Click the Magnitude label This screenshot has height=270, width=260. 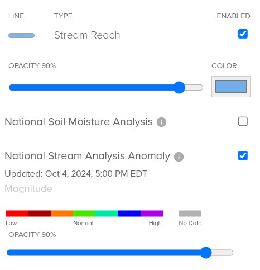click(x=28, y=188)
